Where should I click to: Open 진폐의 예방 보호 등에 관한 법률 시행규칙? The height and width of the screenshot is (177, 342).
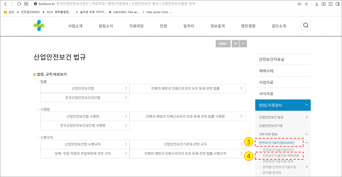click(x=188, y=153)
